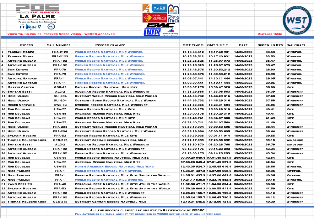Click the Video Timing equipe WSSRC Approved line
The image size is (314, 221).
click(x=61, y=34)
